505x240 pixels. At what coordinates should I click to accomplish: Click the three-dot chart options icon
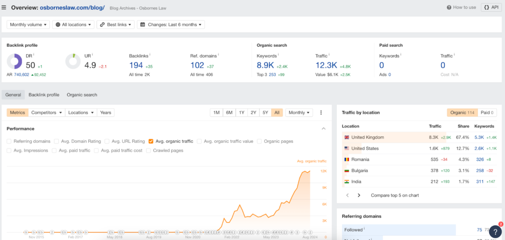[321, 113]
